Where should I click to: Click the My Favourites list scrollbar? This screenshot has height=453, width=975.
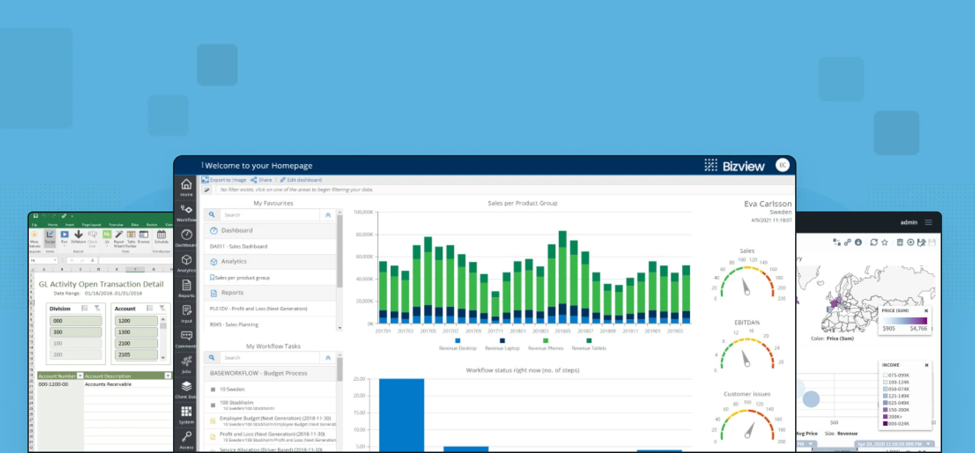340,251
